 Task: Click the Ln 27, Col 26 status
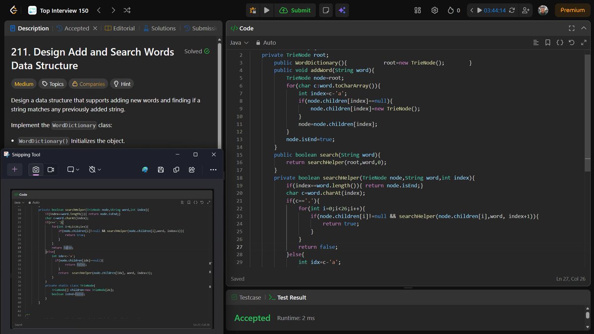(x=571, y=278)
